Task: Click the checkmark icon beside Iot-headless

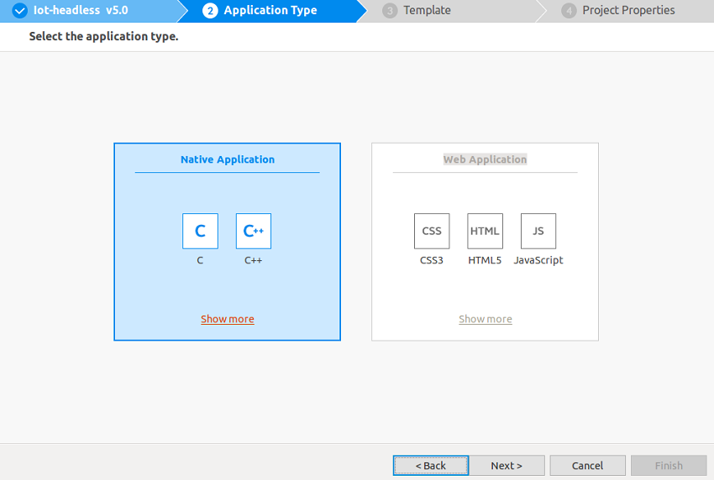Action: [20, 11]
